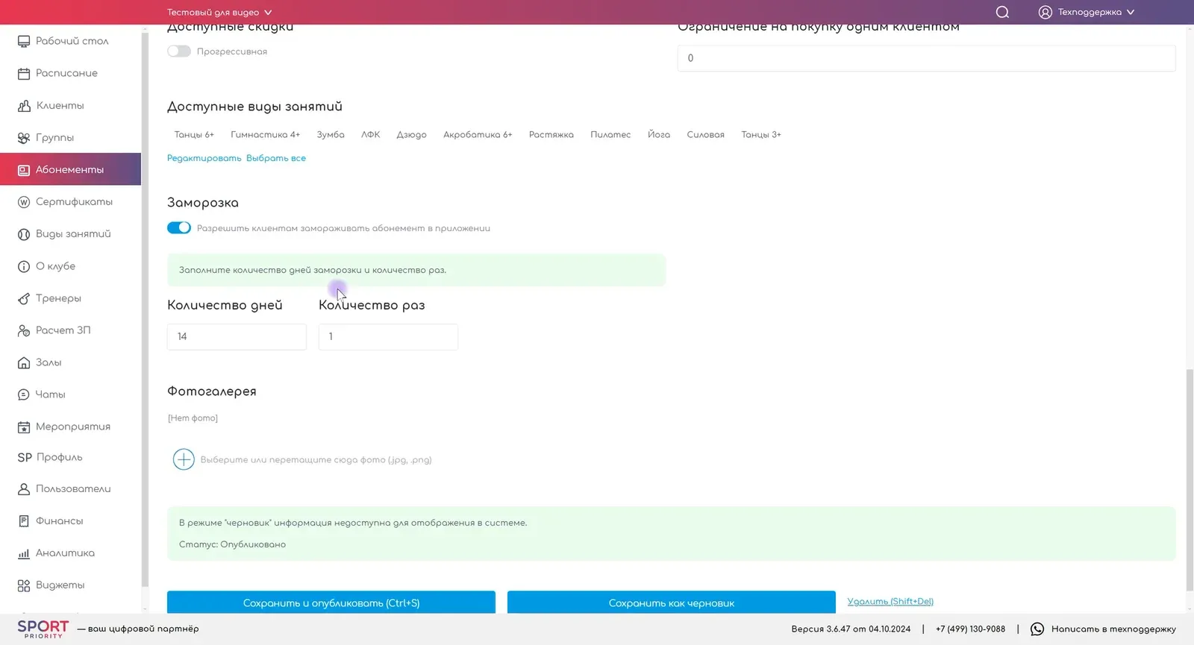Select the Йога class type chip
Image resolution: width=1194 pixels, height=645 pixels.
pyautogui.click(x=659, y=135)
